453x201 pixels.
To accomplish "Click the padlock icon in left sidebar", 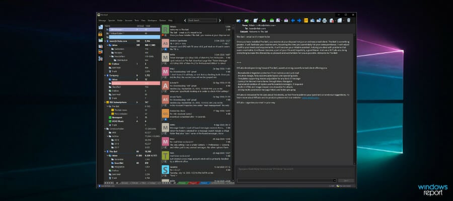I will (100, 34).
